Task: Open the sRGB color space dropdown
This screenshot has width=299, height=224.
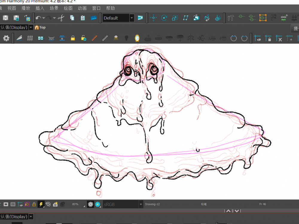Action: point(141,204)
